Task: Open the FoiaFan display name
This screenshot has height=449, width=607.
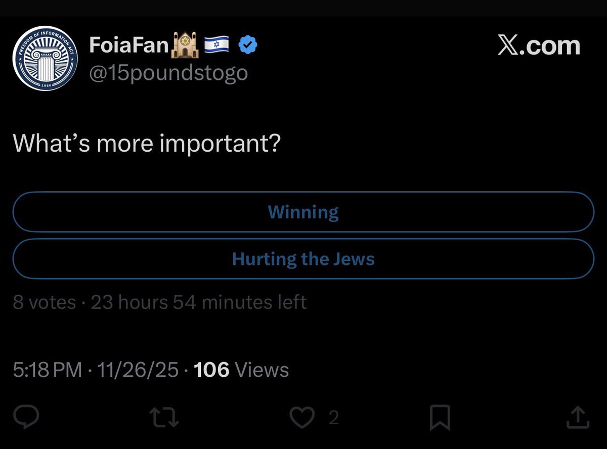Action: (128, 46)
